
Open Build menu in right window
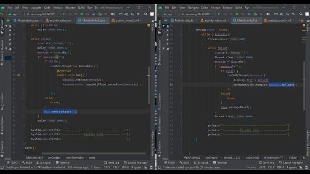tap(239, 8)
